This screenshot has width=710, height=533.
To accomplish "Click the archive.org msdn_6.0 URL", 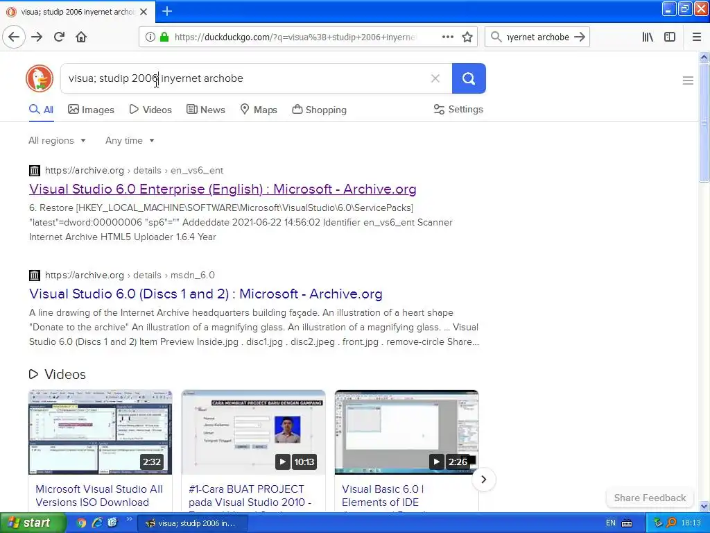I will tap(130, 275).
